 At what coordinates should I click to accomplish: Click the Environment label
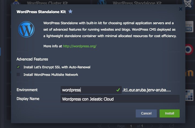coord(27,90)
